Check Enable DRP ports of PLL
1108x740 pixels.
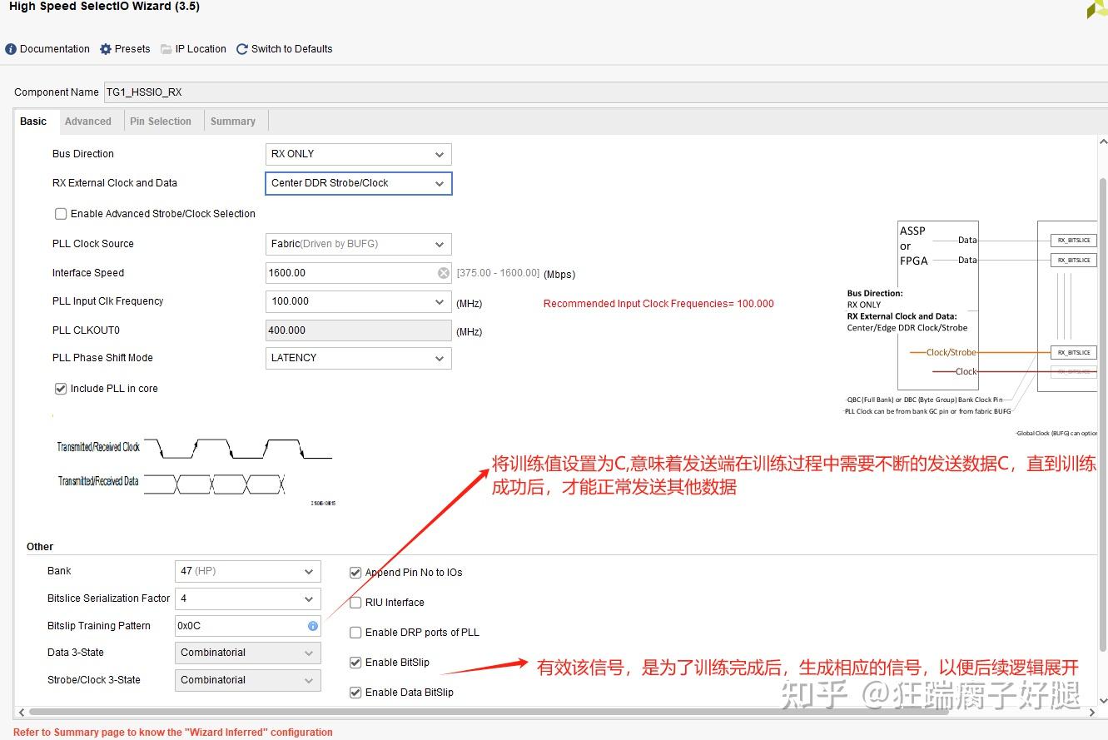pyautogui.click(x=355, y=632)
